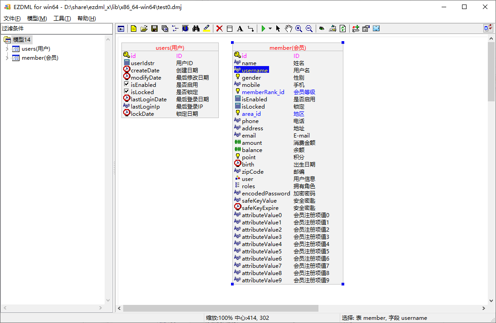Click 地区 blue label in member table

click(x=299, y=114)
